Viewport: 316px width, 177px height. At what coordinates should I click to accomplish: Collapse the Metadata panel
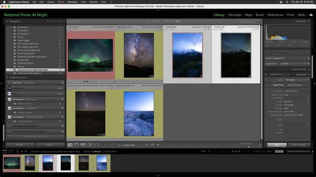(x=309, y=74)
